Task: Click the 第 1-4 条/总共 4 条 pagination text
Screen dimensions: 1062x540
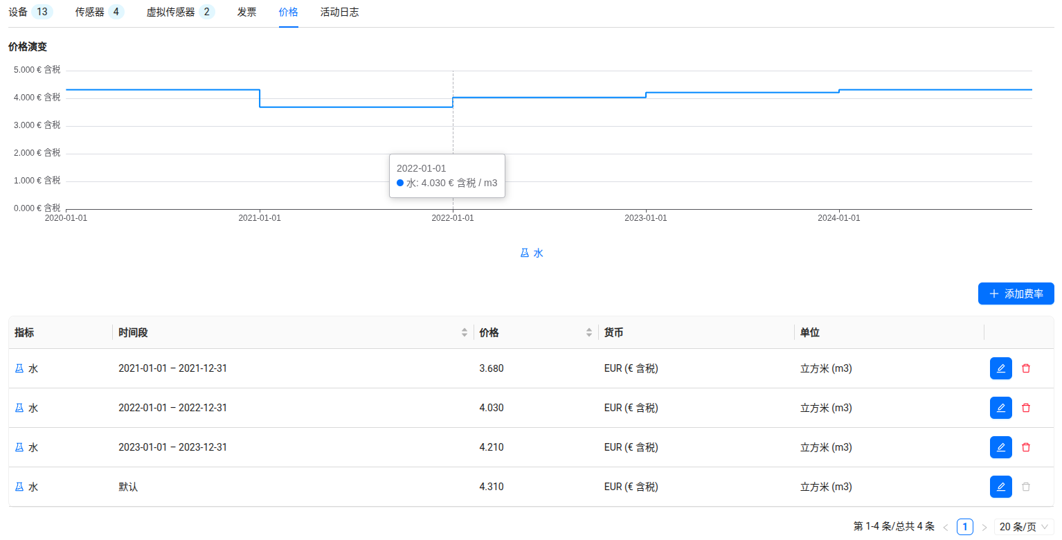Action: point(894,527)
